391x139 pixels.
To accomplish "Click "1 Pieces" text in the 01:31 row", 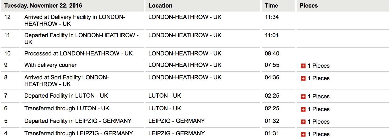I will [318, 134].
